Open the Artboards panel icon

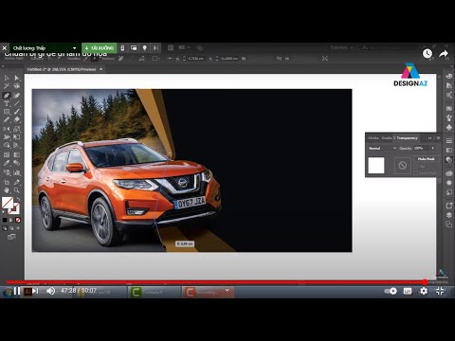449,224
